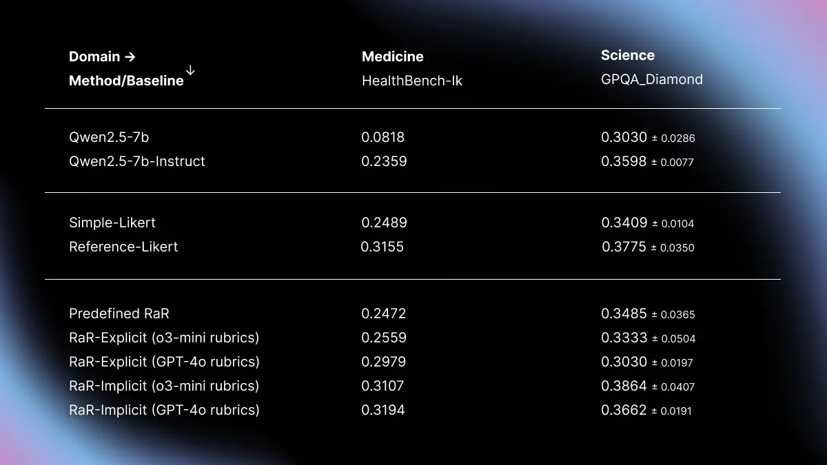Click the HealthBench-1k subheading
Screen dimensions: 827x465
coord(412,81)
